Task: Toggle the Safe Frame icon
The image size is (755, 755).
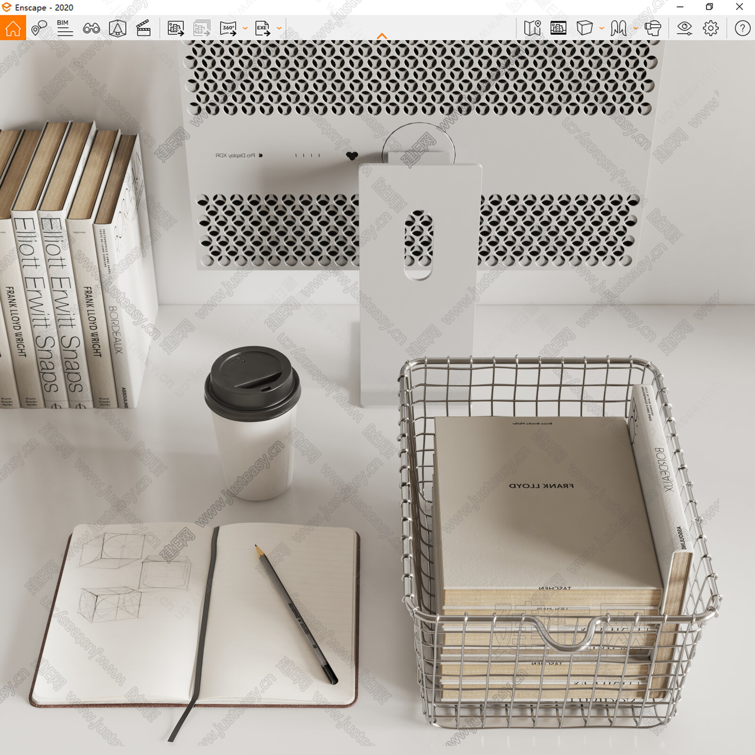Action: [x=558, y=28]
